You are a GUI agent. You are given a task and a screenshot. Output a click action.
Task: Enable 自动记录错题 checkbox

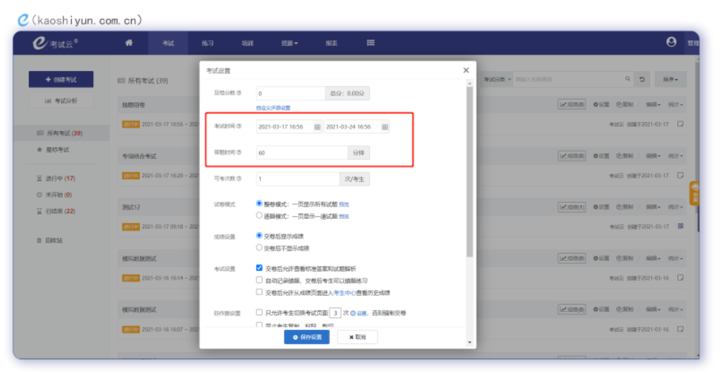[259, 280]
